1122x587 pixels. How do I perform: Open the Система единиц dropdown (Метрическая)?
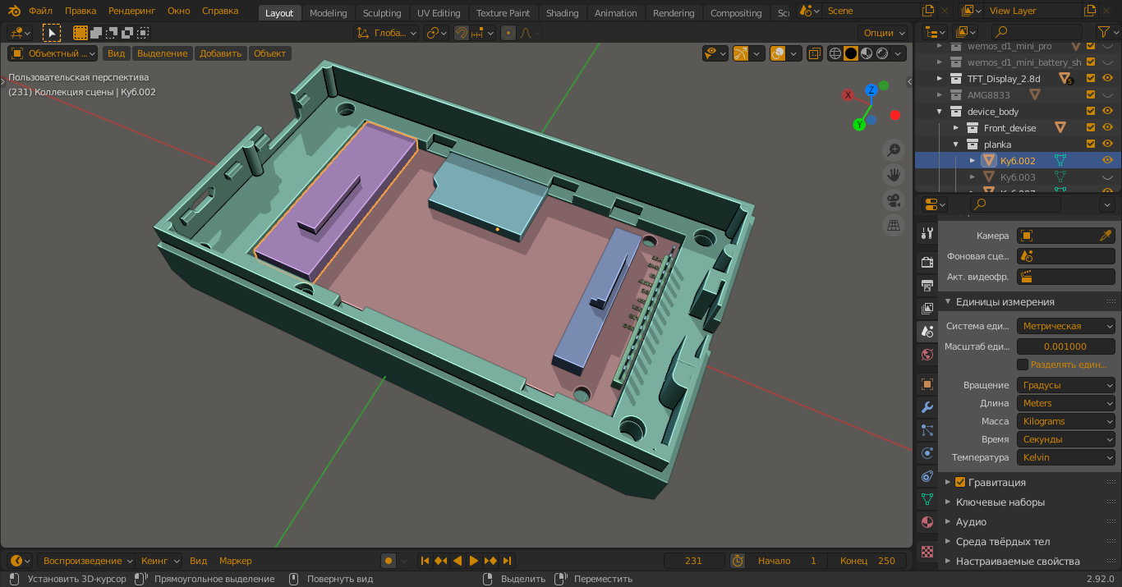pos(1066,326)
